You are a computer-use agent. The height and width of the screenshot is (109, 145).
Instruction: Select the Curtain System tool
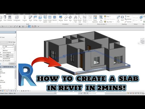coord(45,19)
